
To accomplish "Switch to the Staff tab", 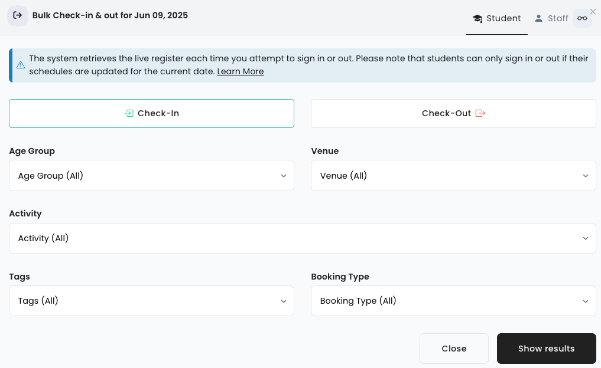I will (x=551, y=18).
